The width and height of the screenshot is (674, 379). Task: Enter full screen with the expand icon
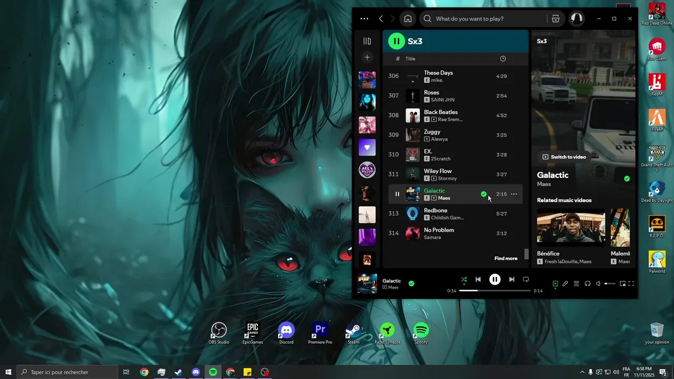coord(631,284)
